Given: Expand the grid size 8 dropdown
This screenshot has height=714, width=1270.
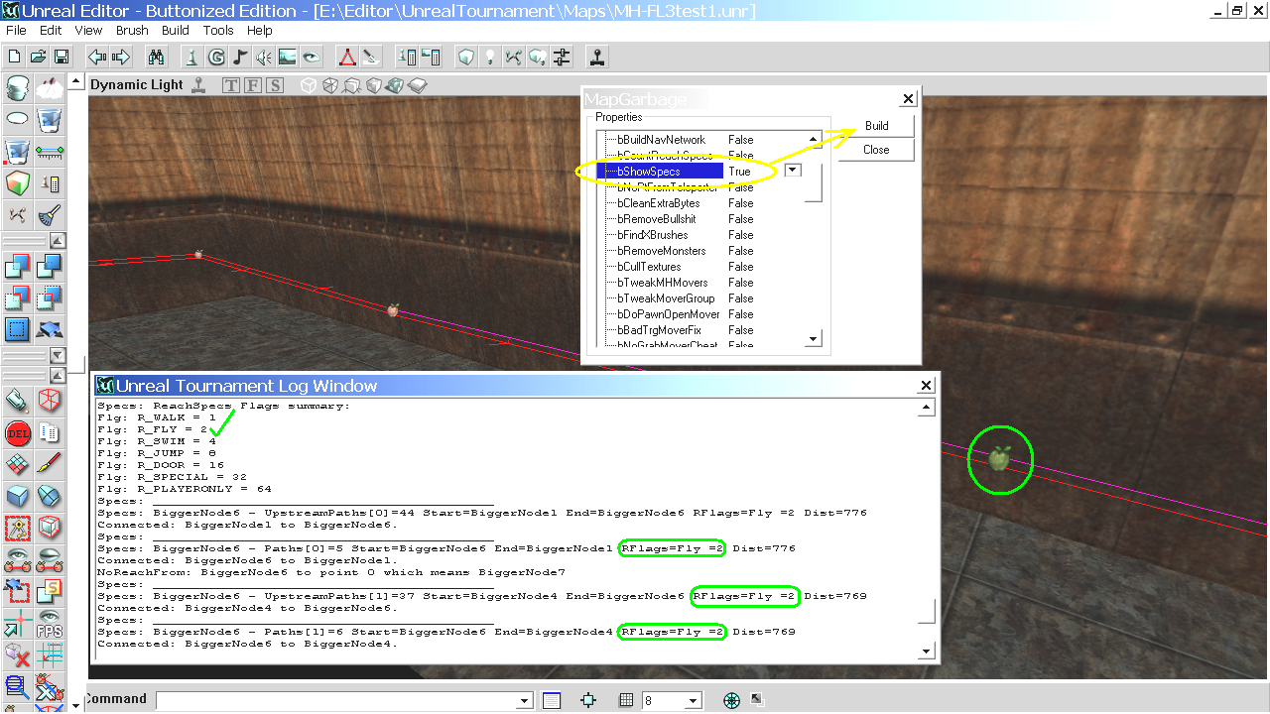Looking at the screenshot, I should pyautogui.click(x=694, y=701).
